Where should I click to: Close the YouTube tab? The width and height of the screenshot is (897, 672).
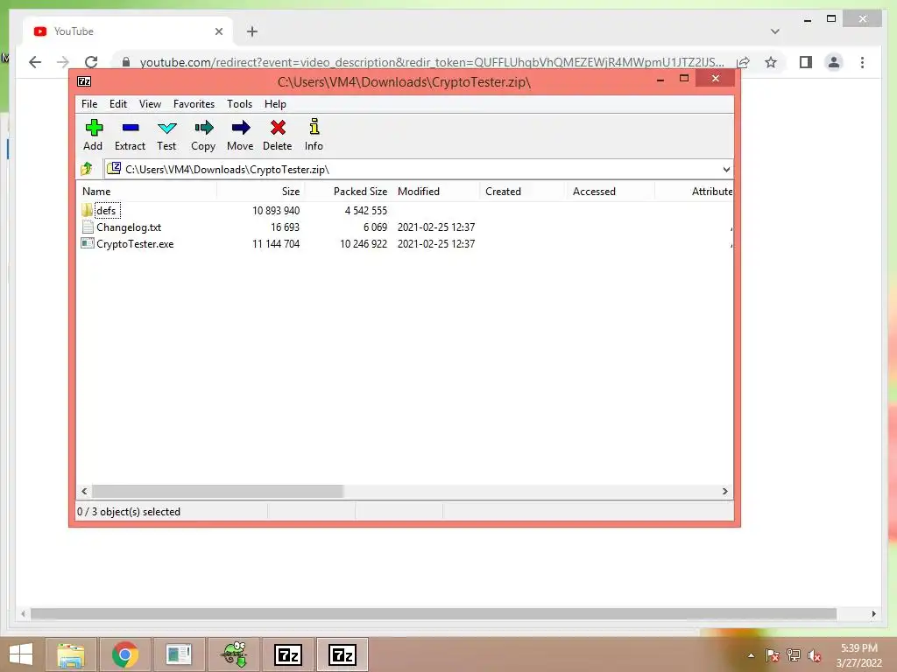(218, 31)
